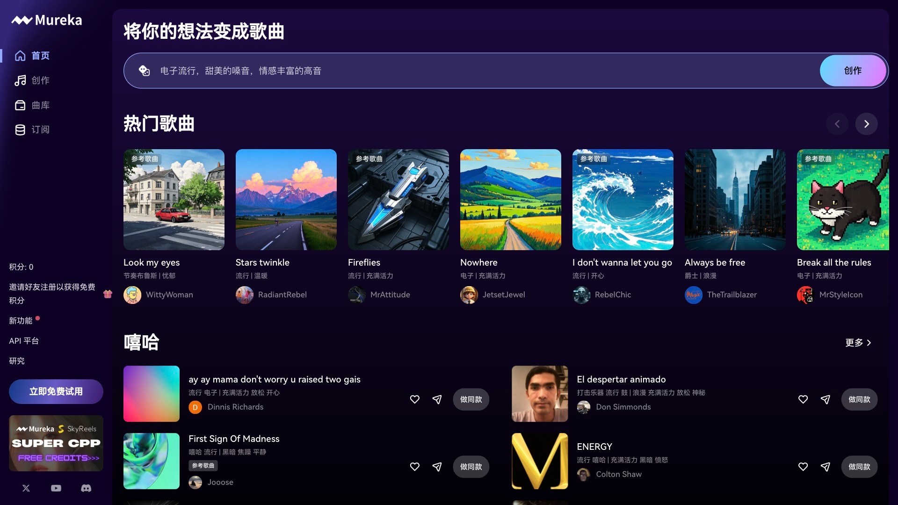Open the 曲库 library from the sidebar
898x505 pixels.
tap(20, 105)
